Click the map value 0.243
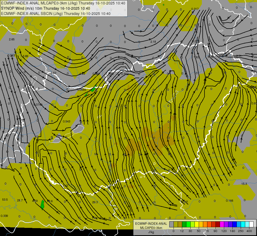This screenshot has height=236, width=257. tap(11, 55)
